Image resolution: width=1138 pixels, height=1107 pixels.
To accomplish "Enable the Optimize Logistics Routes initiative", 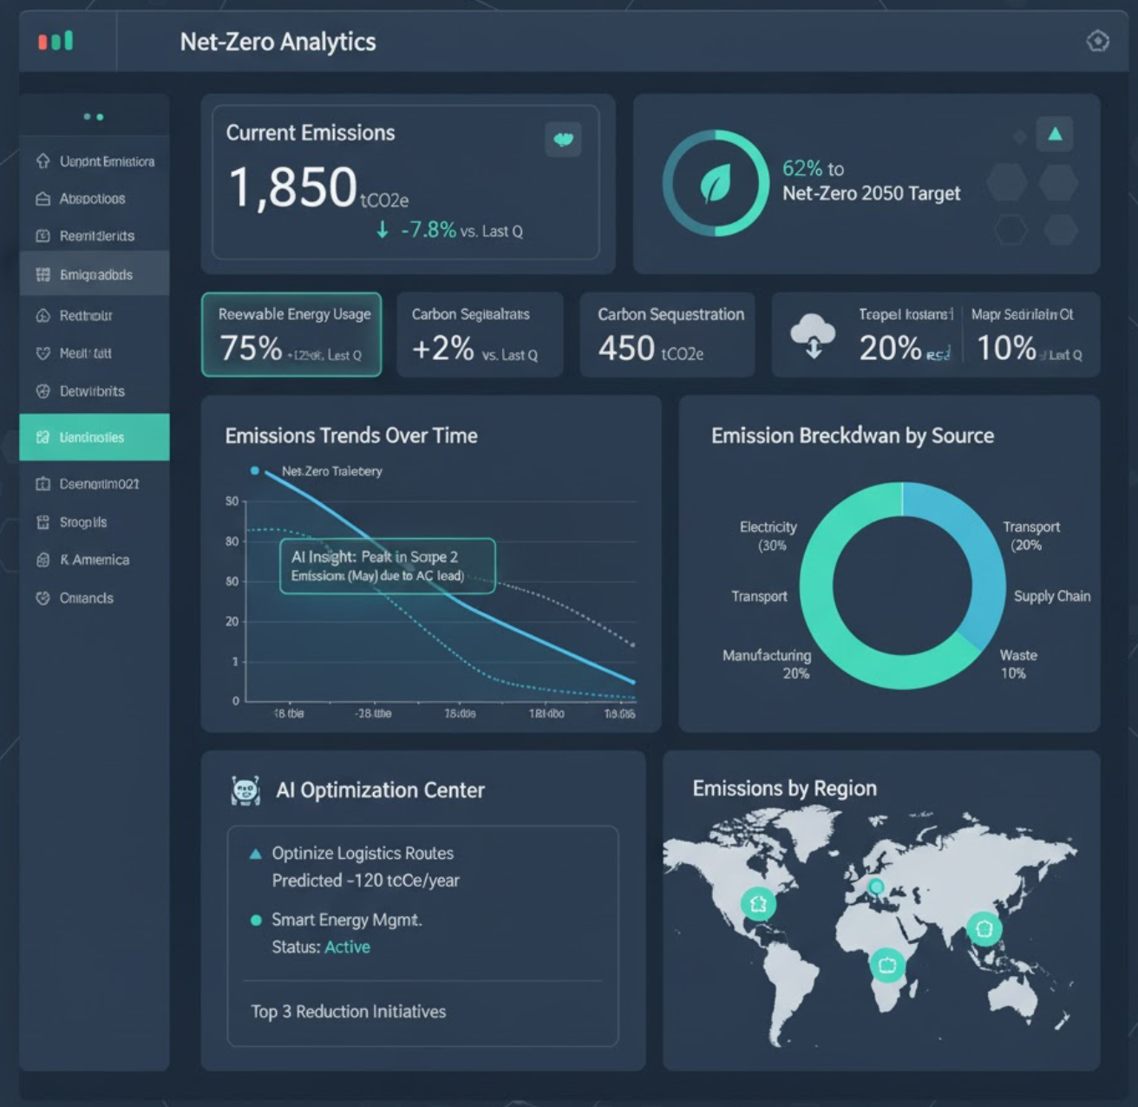I will point(254,853).
